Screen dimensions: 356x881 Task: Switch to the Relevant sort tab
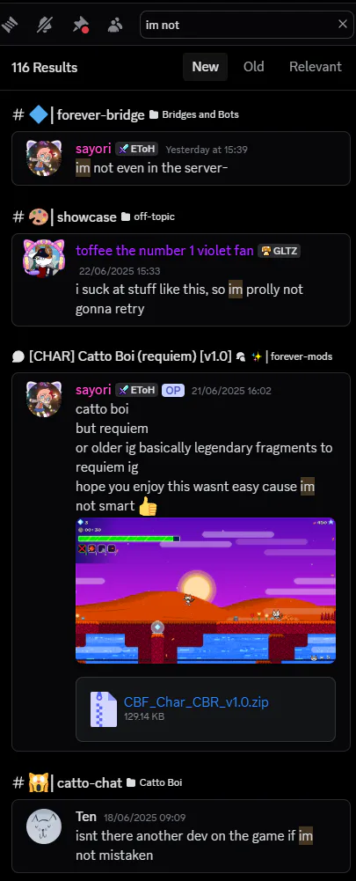point(315,67)
